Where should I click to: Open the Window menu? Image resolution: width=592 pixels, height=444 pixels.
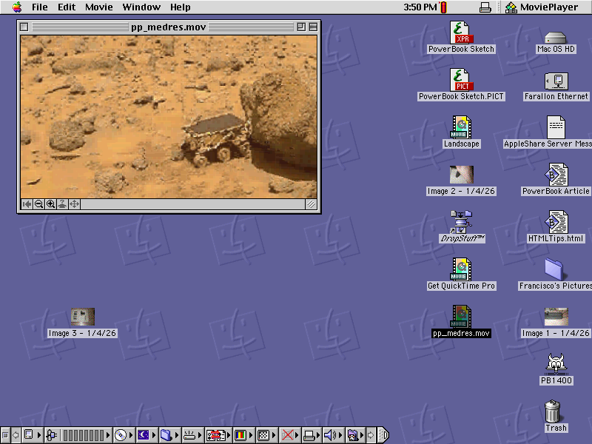[x=141, y=7]
